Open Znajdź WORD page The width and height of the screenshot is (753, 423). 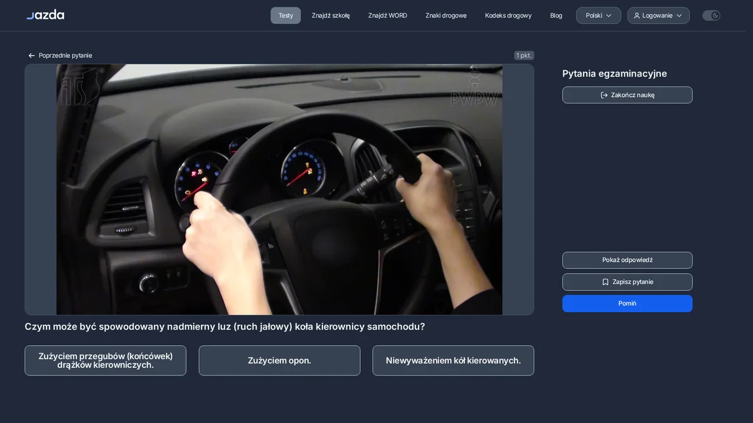coord(388,16)
